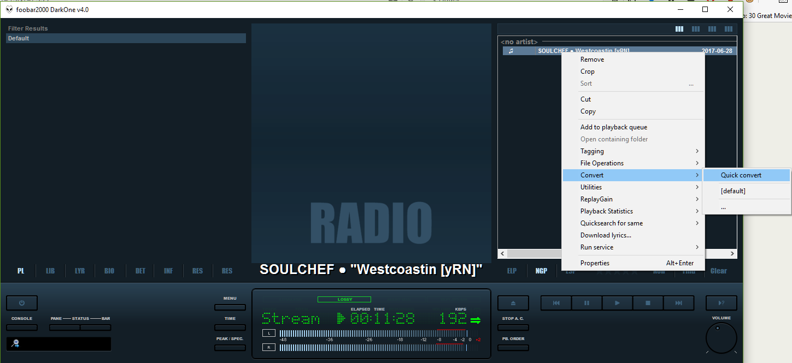Click the volume knob
This screenshot has height=363, width=792.
721,337
